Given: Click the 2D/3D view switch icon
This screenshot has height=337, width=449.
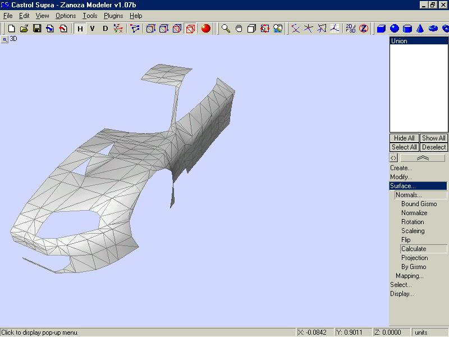Looking at the screenshot, I should click(x=350, y=28).
